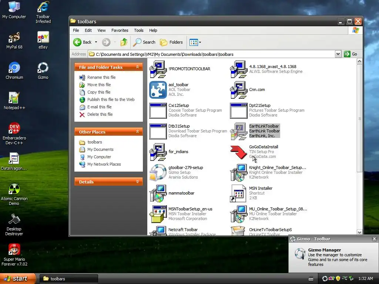Viewport: 379px width, 284px height.
Task: Click the toolbars taskbar button
Action: point(68,279)
